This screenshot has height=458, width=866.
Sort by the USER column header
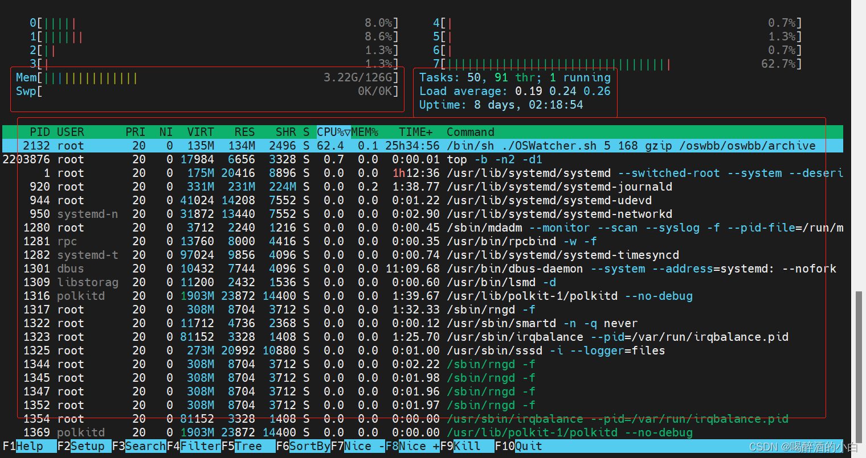71,132
